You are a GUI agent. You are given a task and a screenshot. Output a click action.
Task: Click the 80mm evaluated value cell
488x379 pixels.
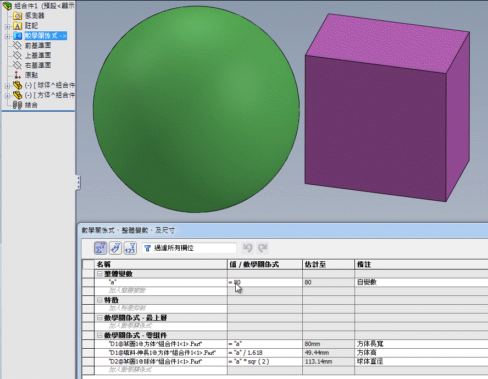pos(329,344)
